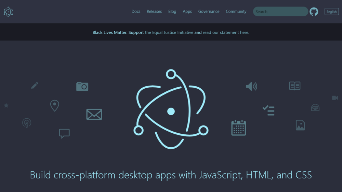This screenshot has height=192, width=342.
Task: Click the open book icon
Action: click(x=295, y=86)
